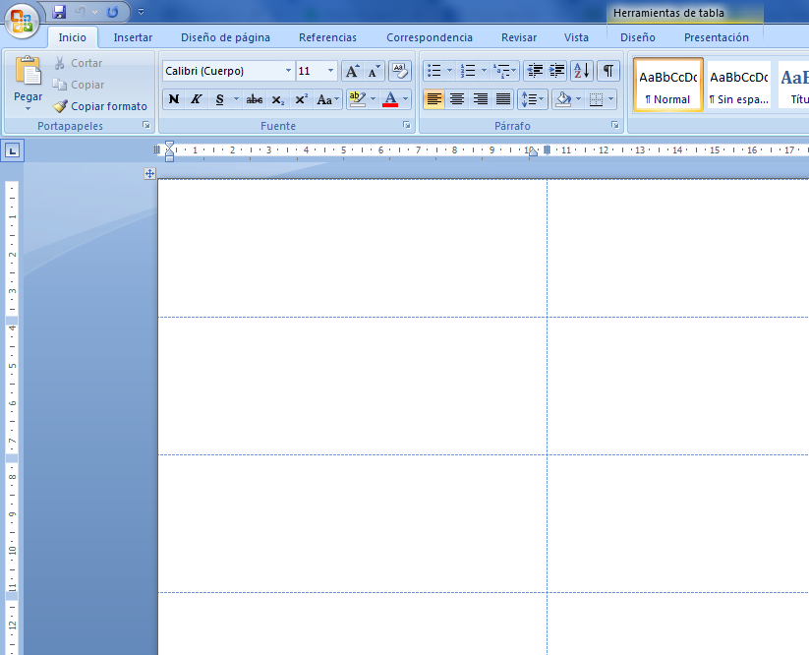Go to the Referencias tab
The width and height of the screenshot is (809, 655).
pos(327,37)
